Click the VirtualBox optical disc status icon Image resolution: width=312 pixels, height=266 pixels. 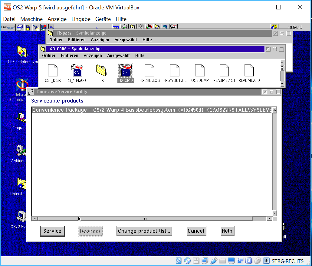[x=187, y=261]
